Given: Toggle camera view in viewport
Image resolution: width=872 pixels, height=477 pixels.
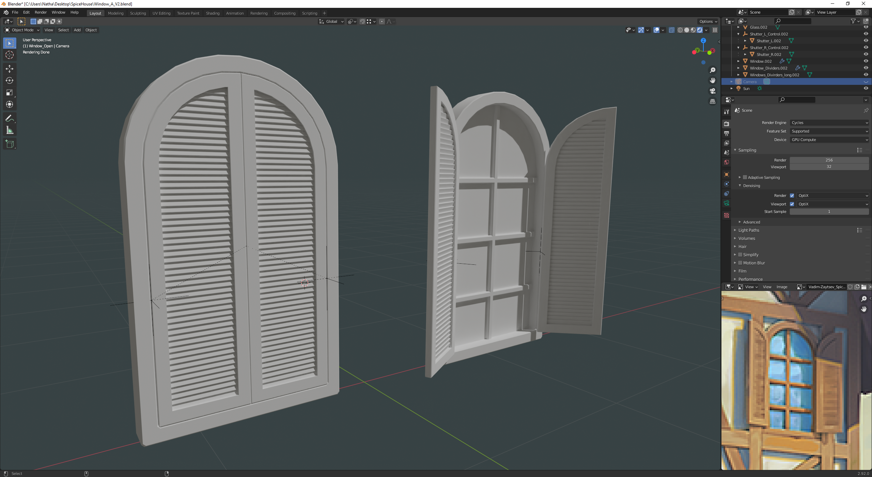Looking at the screenshot, I should [x=712, y=91].
